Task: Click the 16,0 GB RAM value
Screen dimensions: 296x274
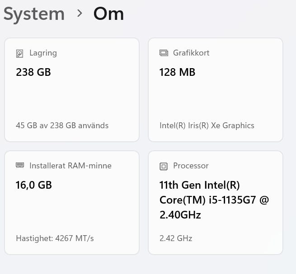Action: click(34, 185)
